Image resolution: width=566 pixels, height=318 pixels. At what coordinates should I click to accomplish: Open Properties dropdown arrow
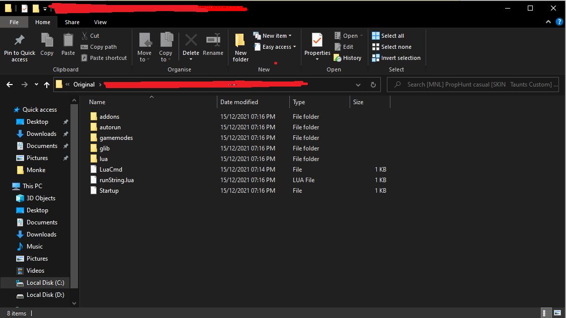coord(317,59)
